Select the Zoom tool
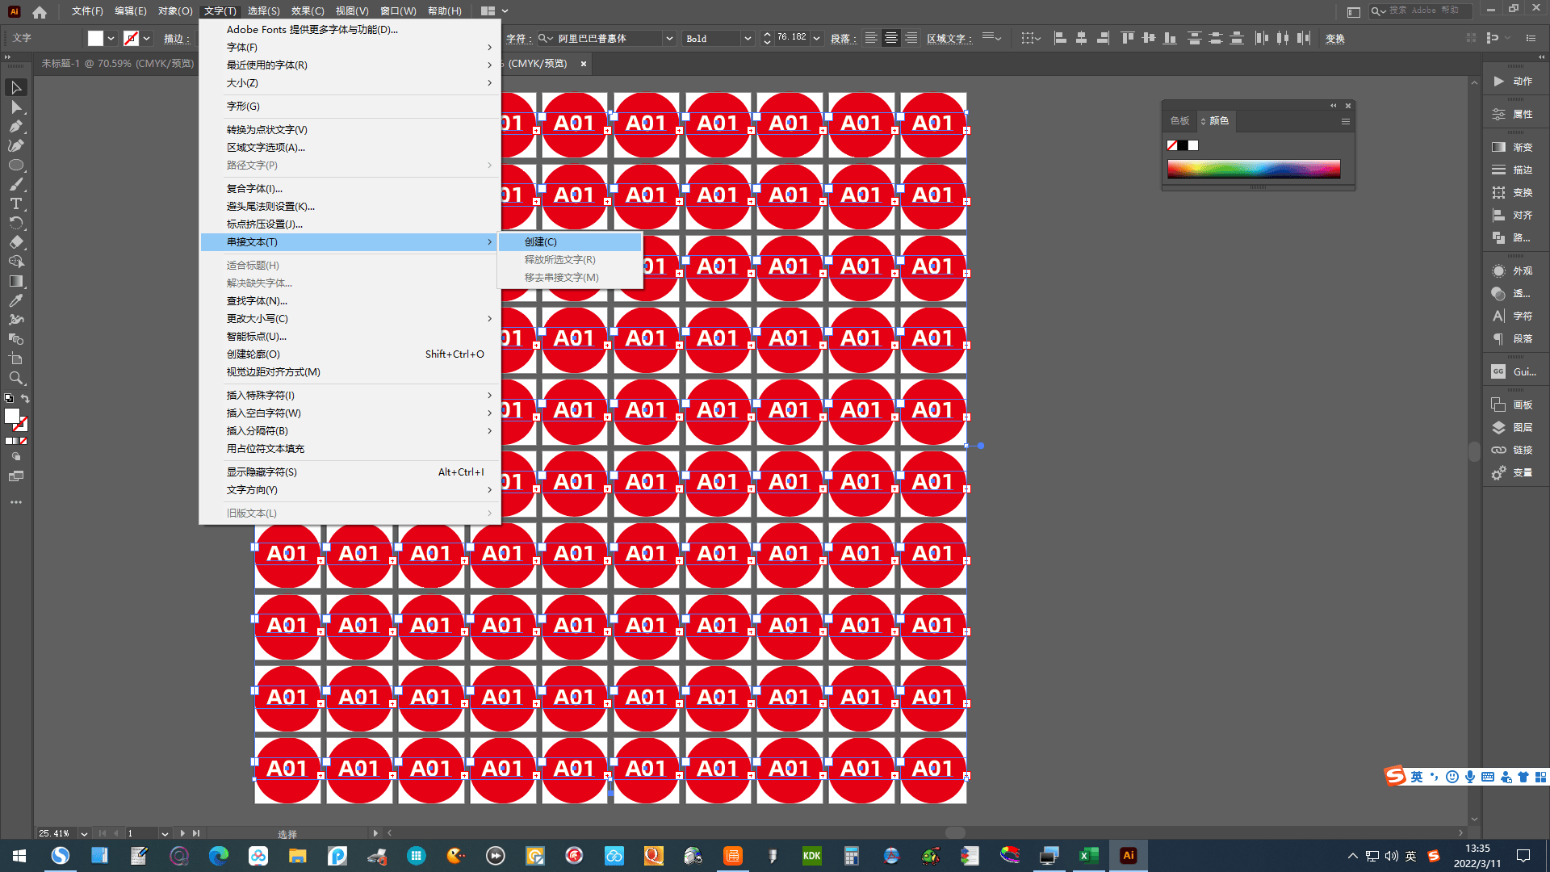The image size is (1550, 872). point(16,378)
